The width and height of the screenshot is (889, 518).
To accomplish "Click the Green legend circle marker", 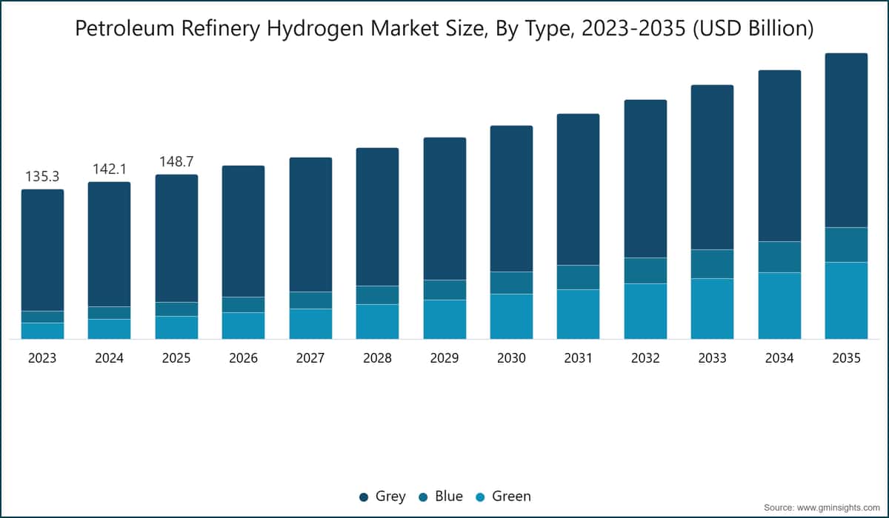I will [x=481, y=497].
